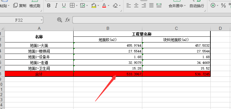Viewport: 231px width, 109px height.
Task: Select the 地面2-卫生间 cell
Action: [x=39, y=68]
